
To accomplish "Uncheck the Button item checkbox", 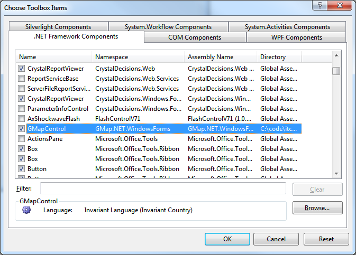I will coord(21,169).
